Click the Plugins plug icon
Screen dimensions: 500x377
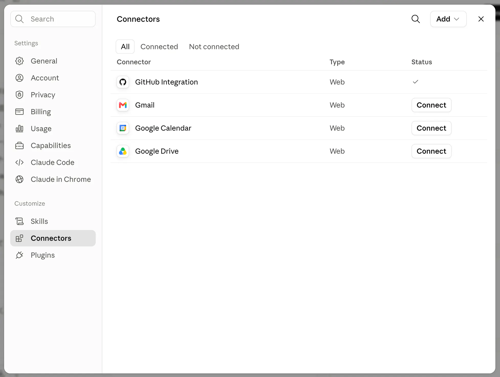[x=19, y=255]
